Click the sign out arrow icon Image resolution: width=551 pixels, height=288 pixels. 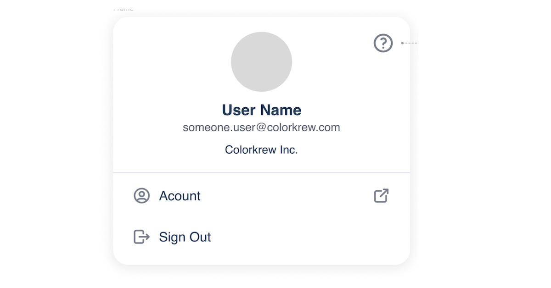pos(141,237)
